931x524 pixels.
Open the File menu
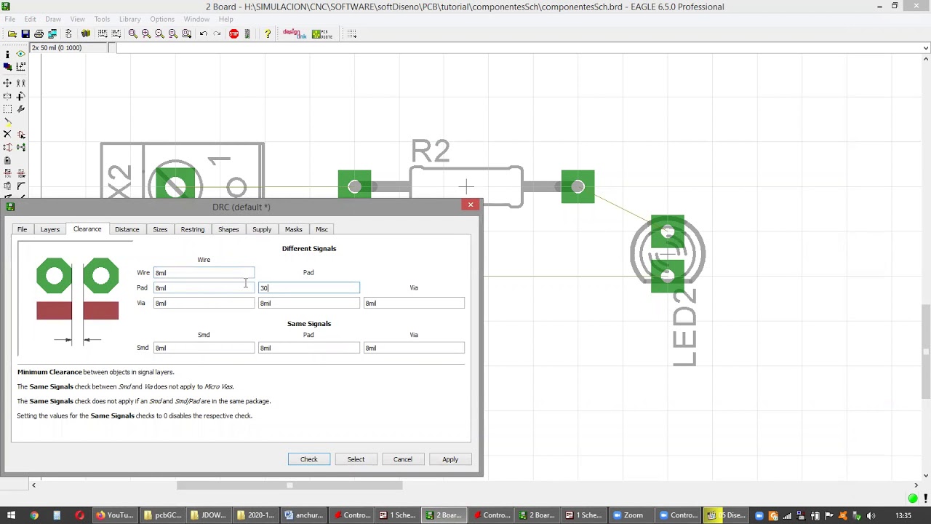10,19
